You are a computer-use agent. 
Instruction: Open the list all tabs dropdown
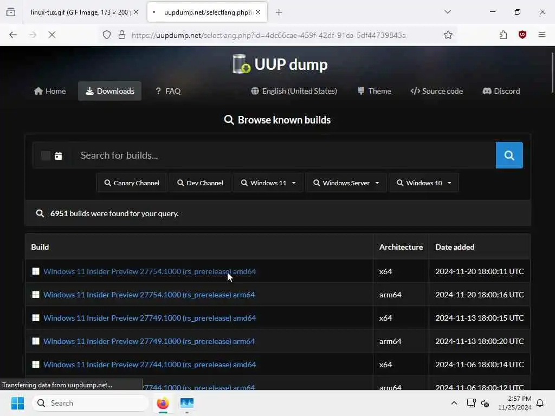click(x=448, y=12)
